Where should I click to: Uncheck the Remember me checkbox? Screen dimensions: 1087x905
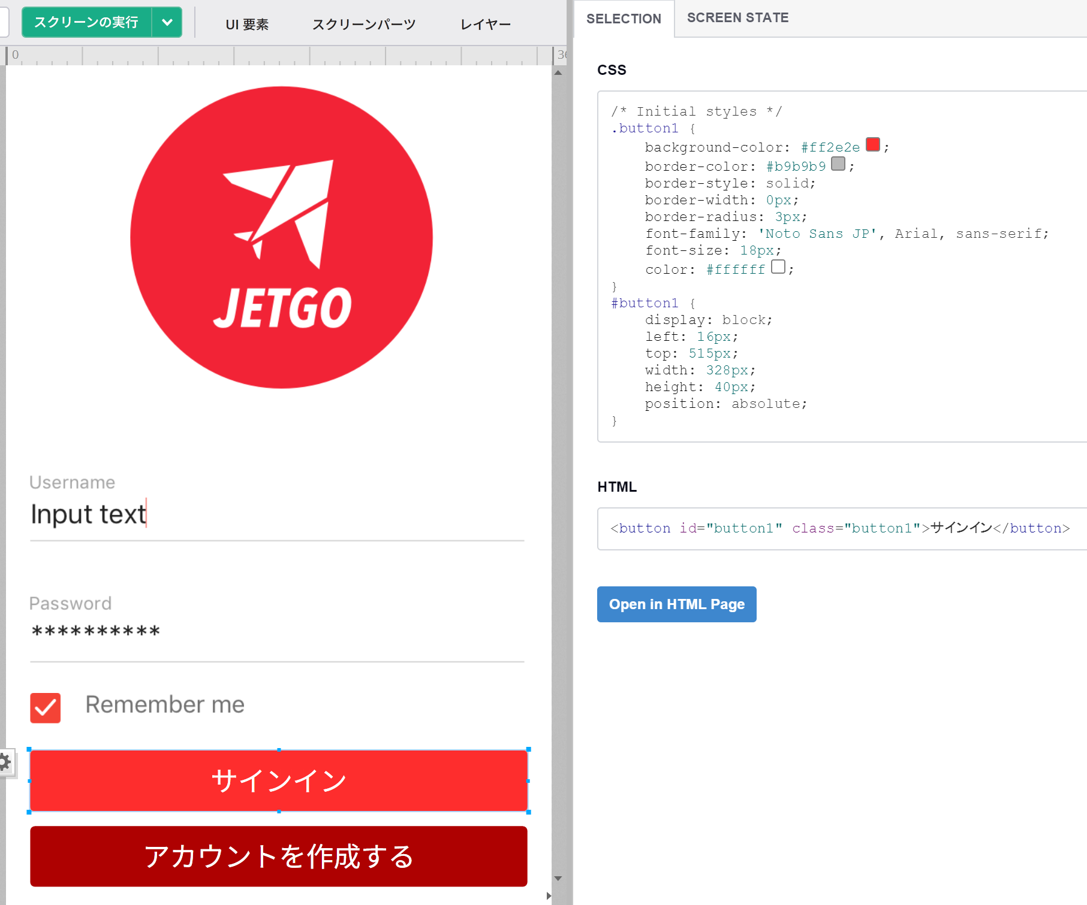click(x=46, y=708)
